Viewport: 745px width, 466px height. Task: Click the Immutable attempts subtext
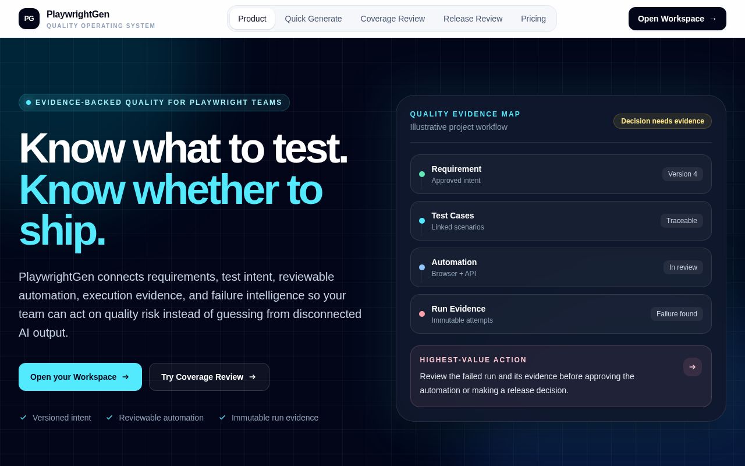(462, 320)
